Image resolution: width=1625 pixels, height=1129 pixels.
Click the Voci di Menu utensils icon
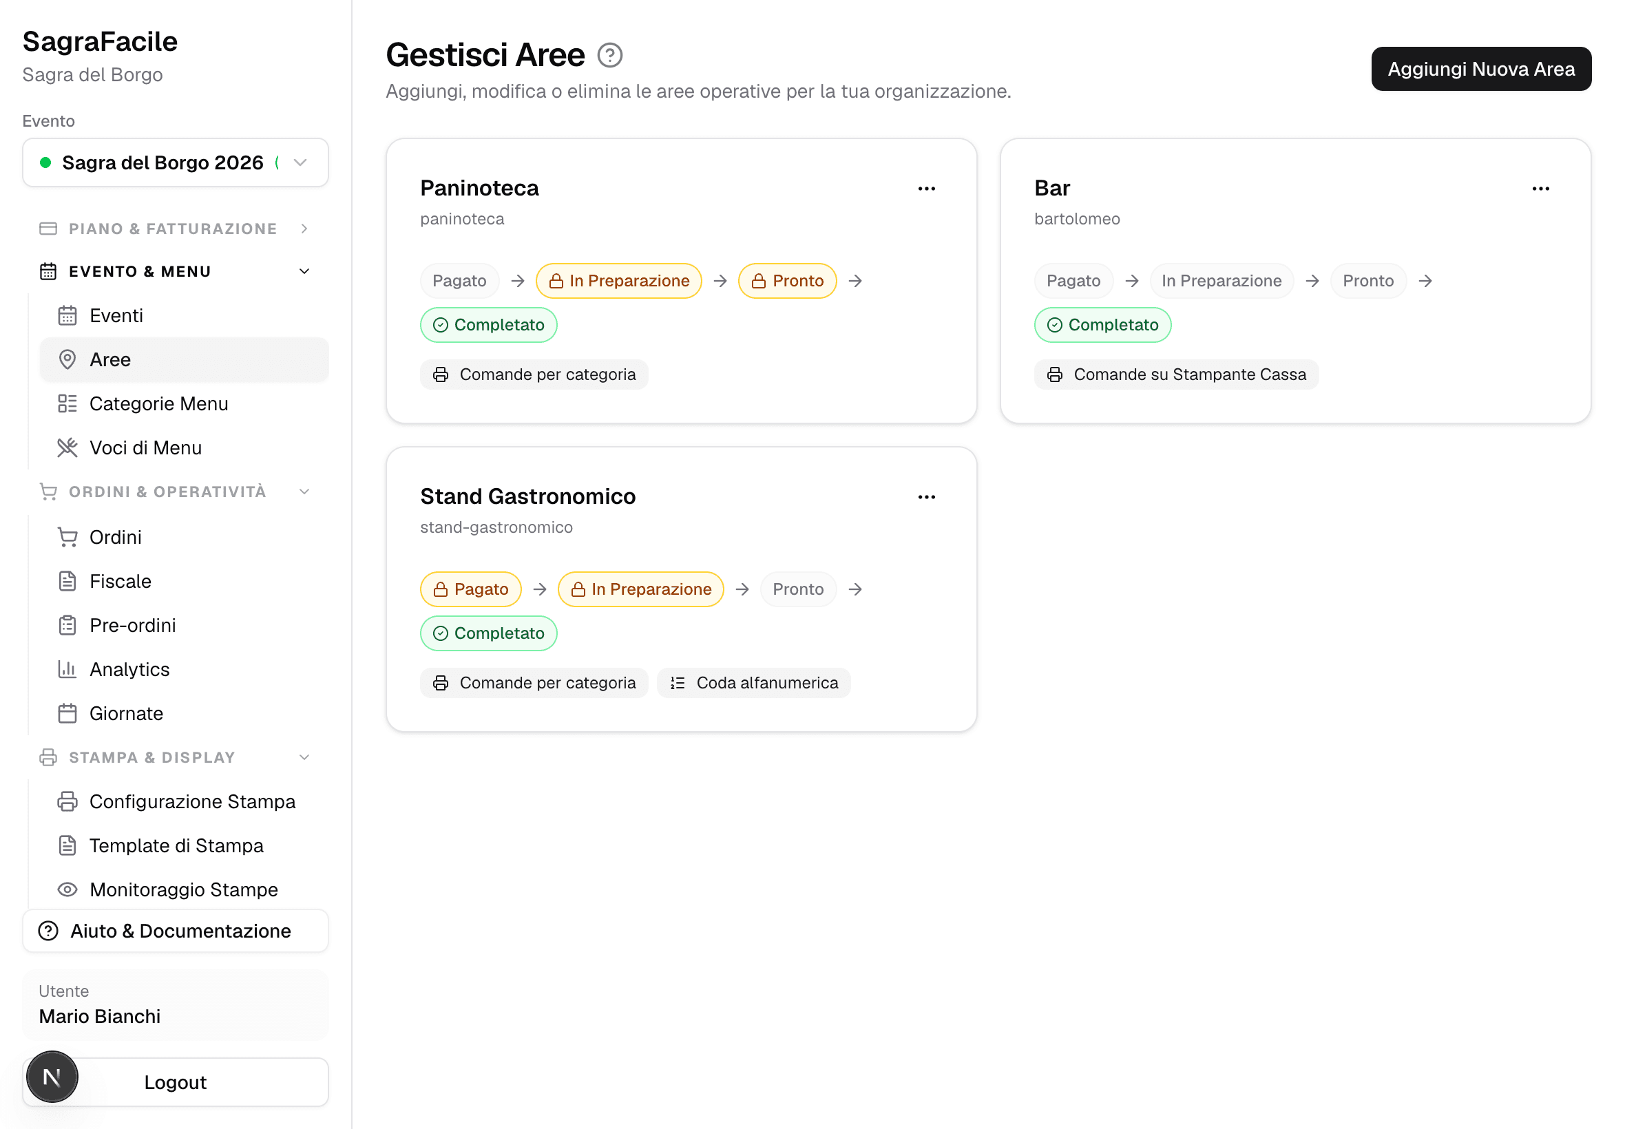coord(67,447)
